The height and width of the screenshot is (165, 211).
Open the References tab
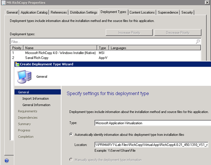(59, 12)
